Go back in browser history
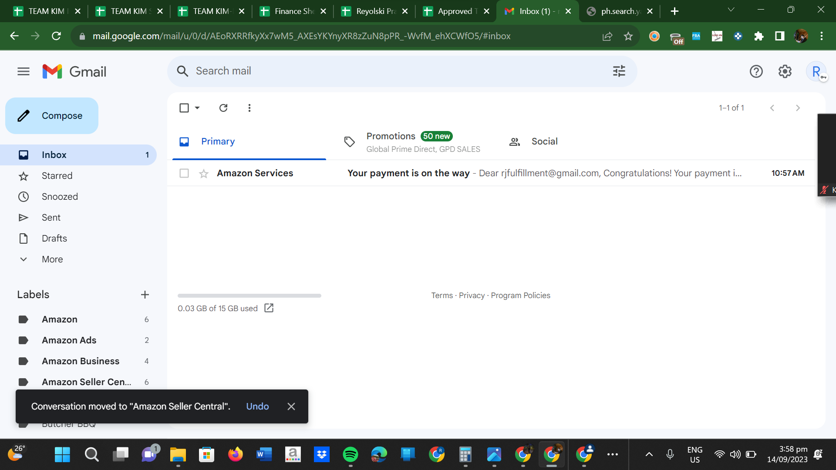This screenshot has height=470, width=836. coord(14,36)
